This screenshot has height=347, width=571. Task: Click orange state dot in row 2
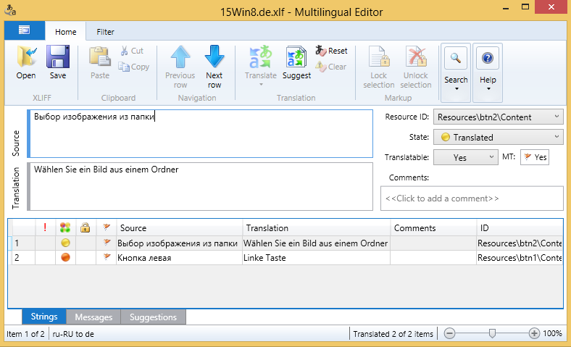[65, 257]
